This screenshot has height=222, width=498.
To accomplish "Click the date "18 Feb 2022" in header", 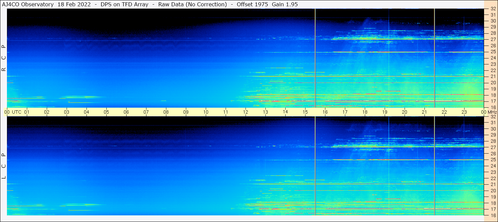I will click(x=74, y=5).
